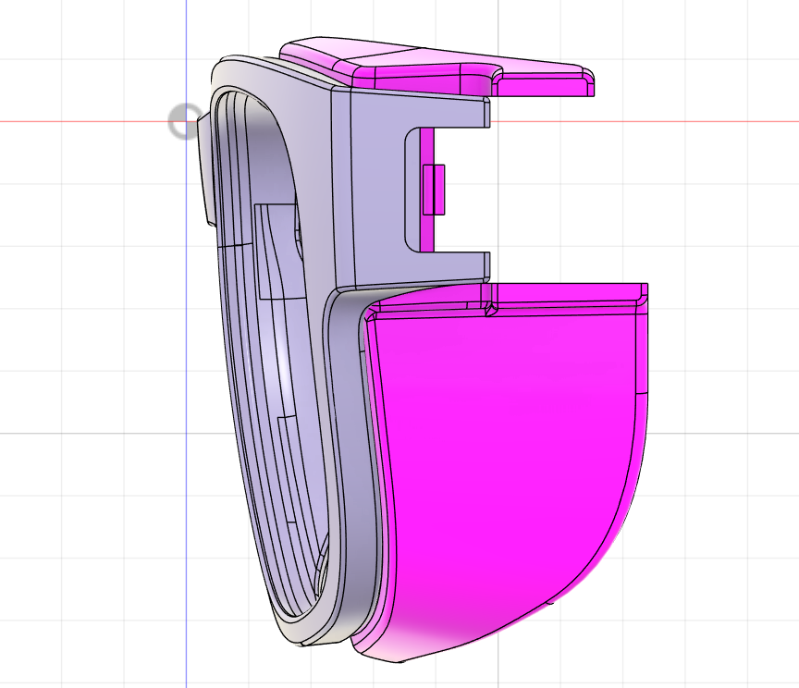Select the large magenta curved lower body
Image resolution: width=799 pixels, height=688 pixels.
[x=505, y=459]
